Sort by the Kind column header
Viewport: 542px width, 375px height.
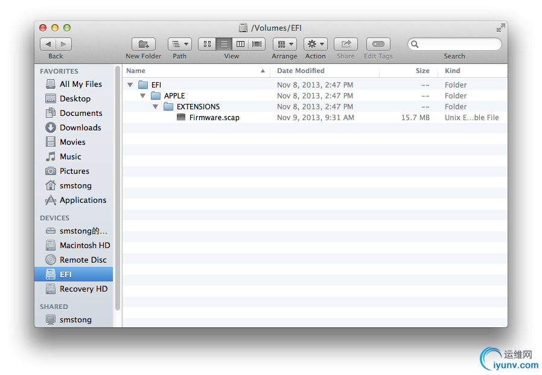(x=473, y=71)
